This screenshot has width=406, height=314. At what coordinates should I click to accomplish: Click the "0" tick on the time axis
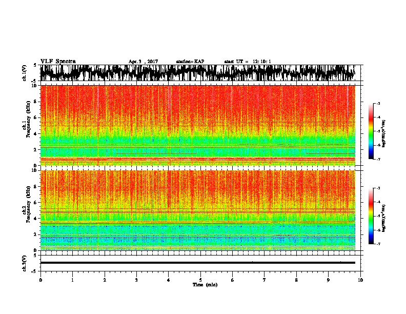pyautogui.click(x=40, y=280)
